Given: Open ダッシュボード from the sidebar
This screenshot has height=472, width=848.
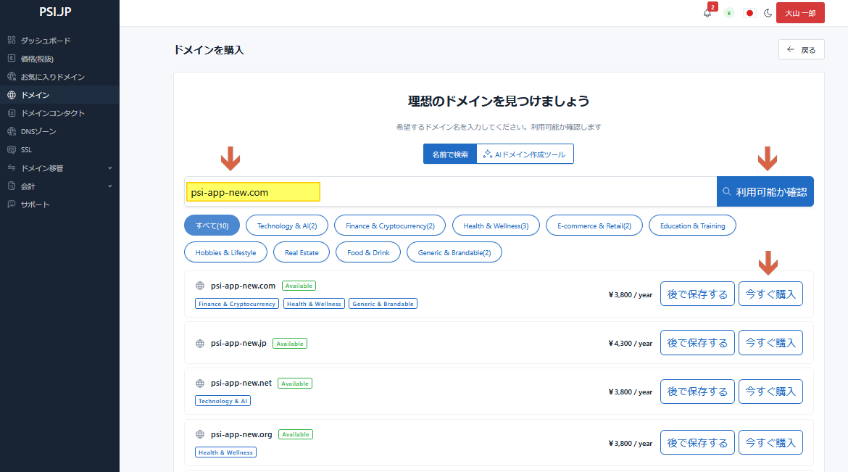Looking at the screenshot, I should point(45,41).
